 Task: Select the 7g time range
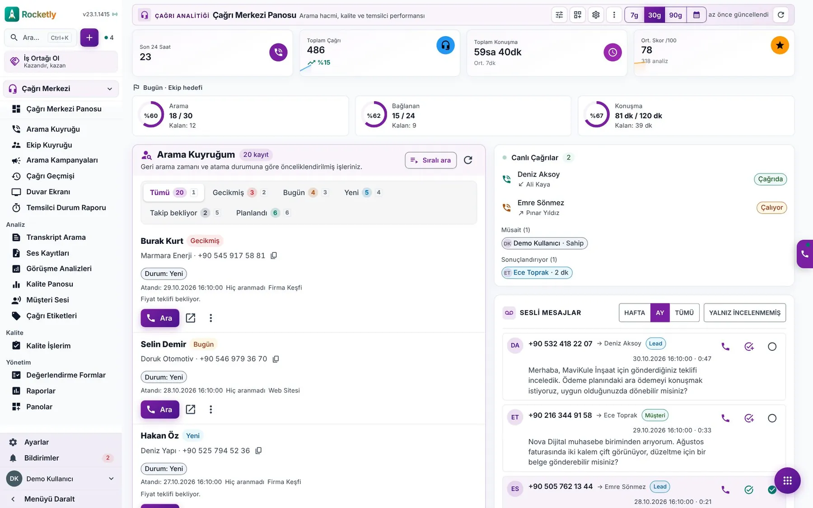click(634, 15)
